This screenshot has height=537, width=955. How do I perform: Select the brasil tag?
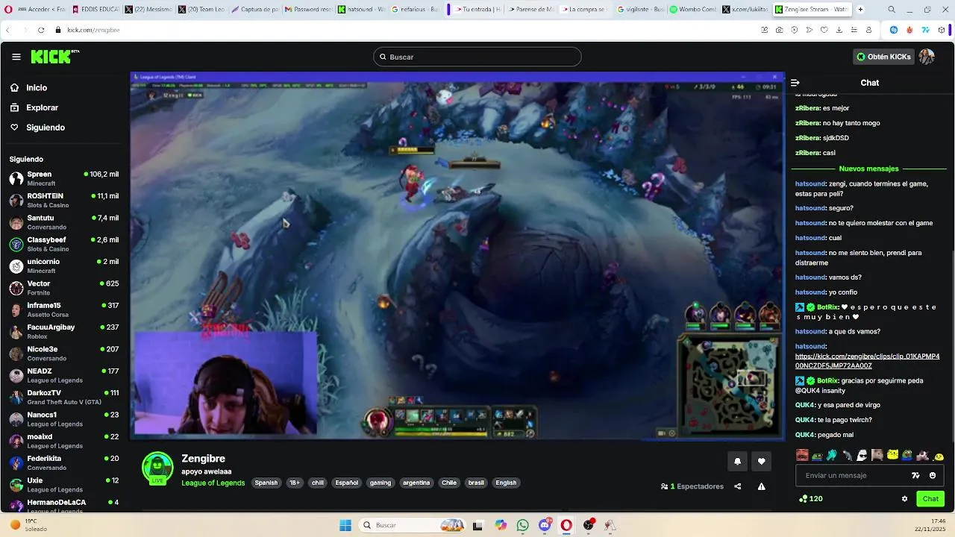tap(476, 483)
